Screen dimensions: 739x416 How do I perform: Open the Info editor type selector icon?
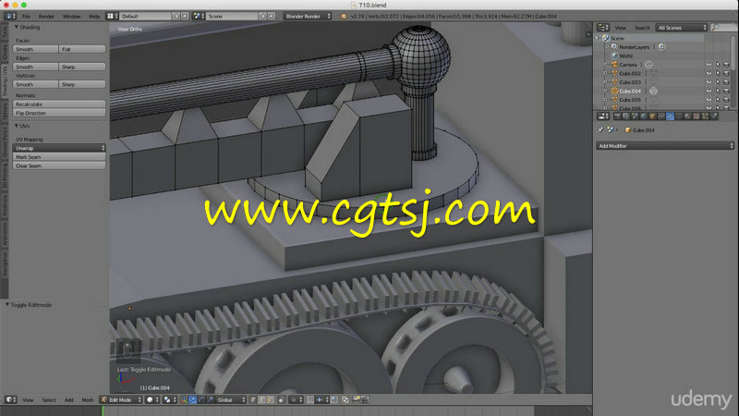(x=9, y=16)
